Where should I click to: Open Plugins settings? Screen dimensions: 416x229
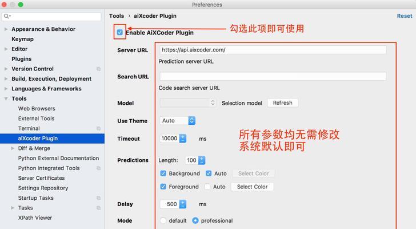pos(22,59)
